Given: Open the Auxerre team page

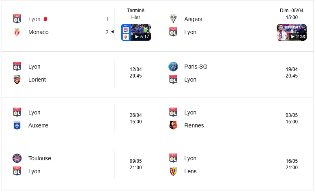Looking at the screenshot, I should click(39, 125).
